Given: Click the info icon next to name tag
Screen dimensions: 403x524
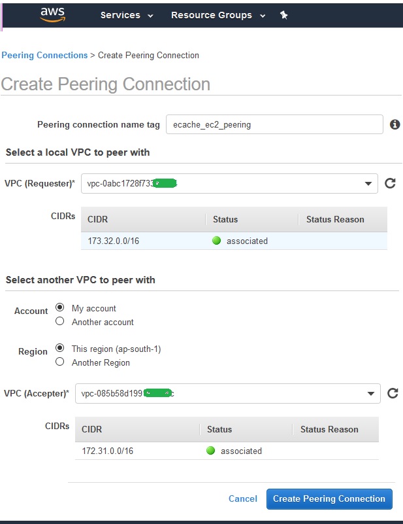Looking at the screenshot, I should pos(395,124).
